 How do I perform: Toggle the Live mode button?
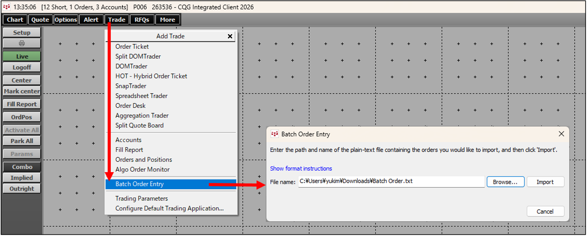pos(22,56)
